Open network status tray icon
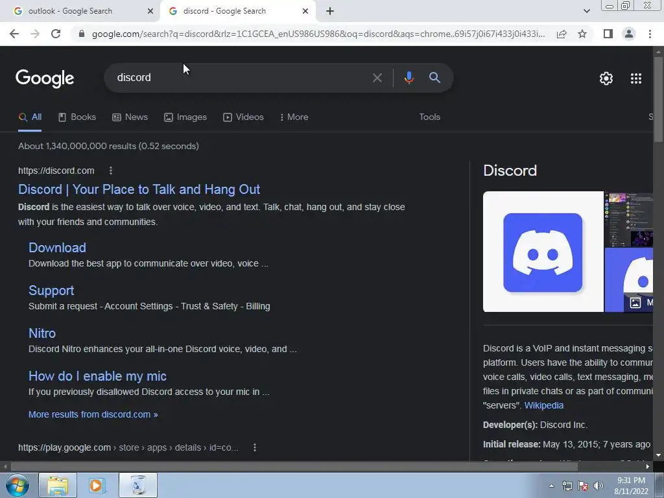The width and height of the screenshot is (664, 498). [567, 486]
